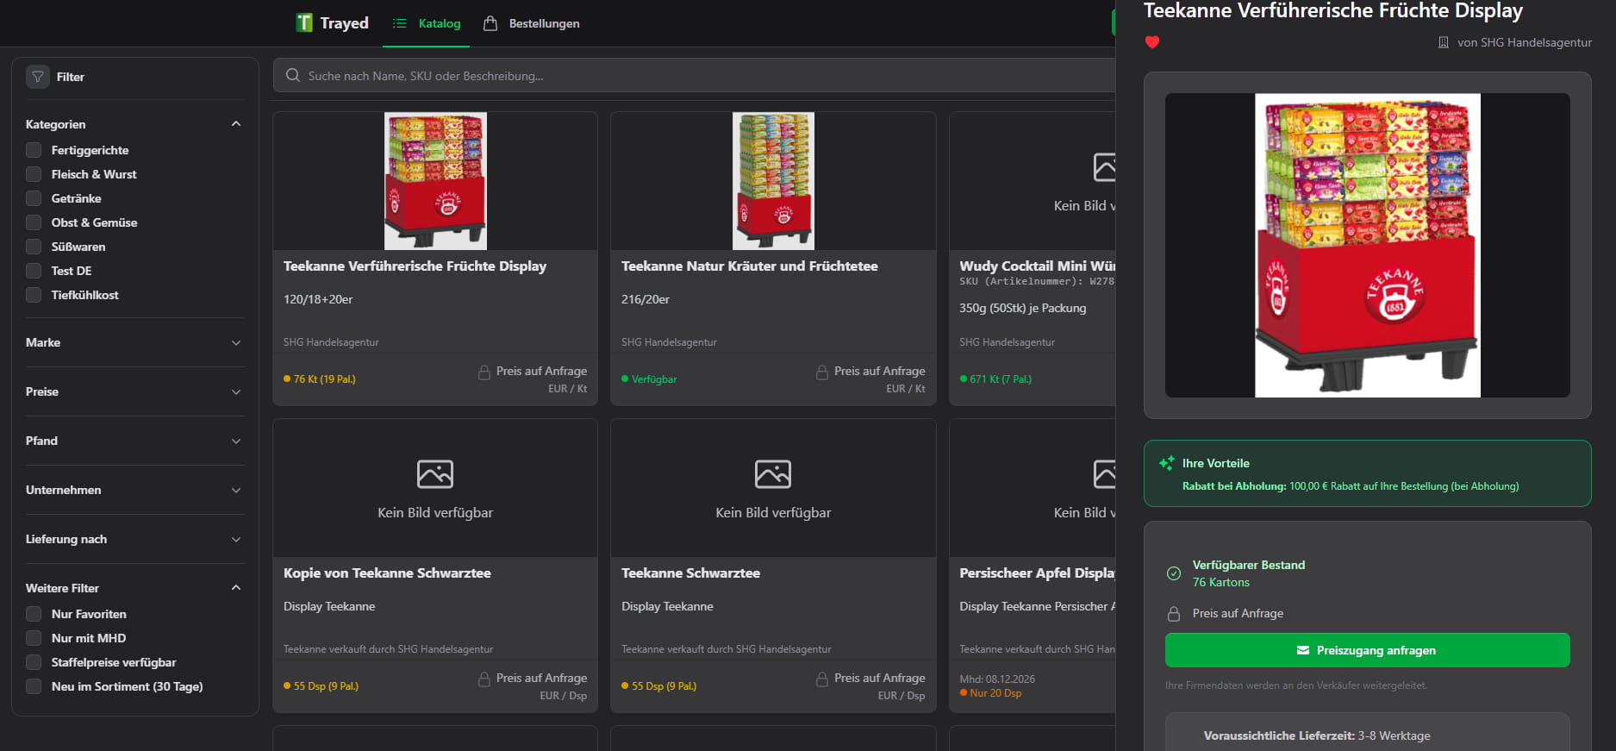
Task: Click the Teekanne Natur Kräuter card thumbnail
Action: point(773,181)
